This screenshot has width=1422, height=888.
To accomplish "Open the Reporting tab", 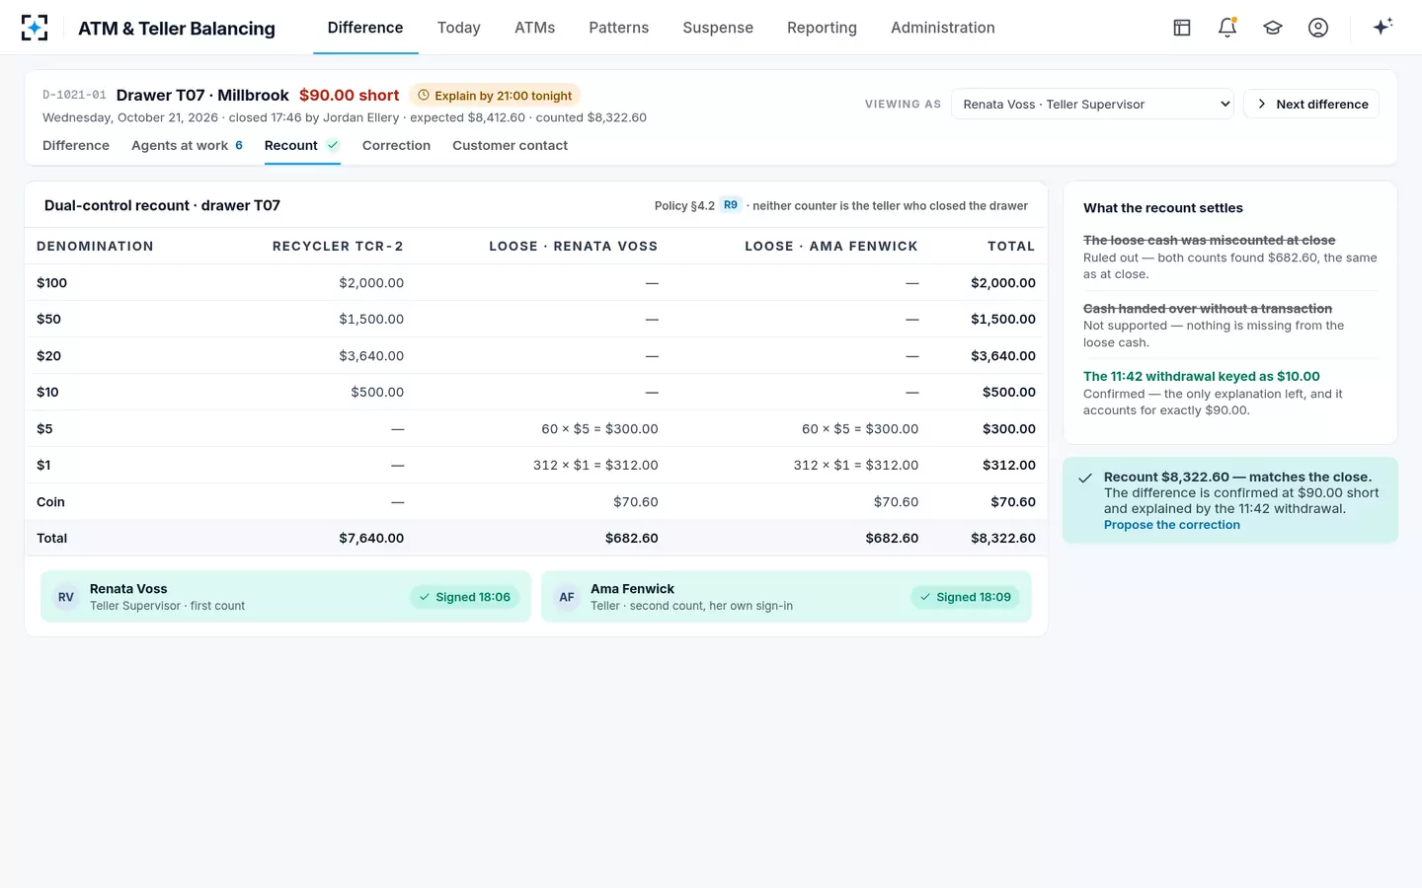I will click(822, 28).
